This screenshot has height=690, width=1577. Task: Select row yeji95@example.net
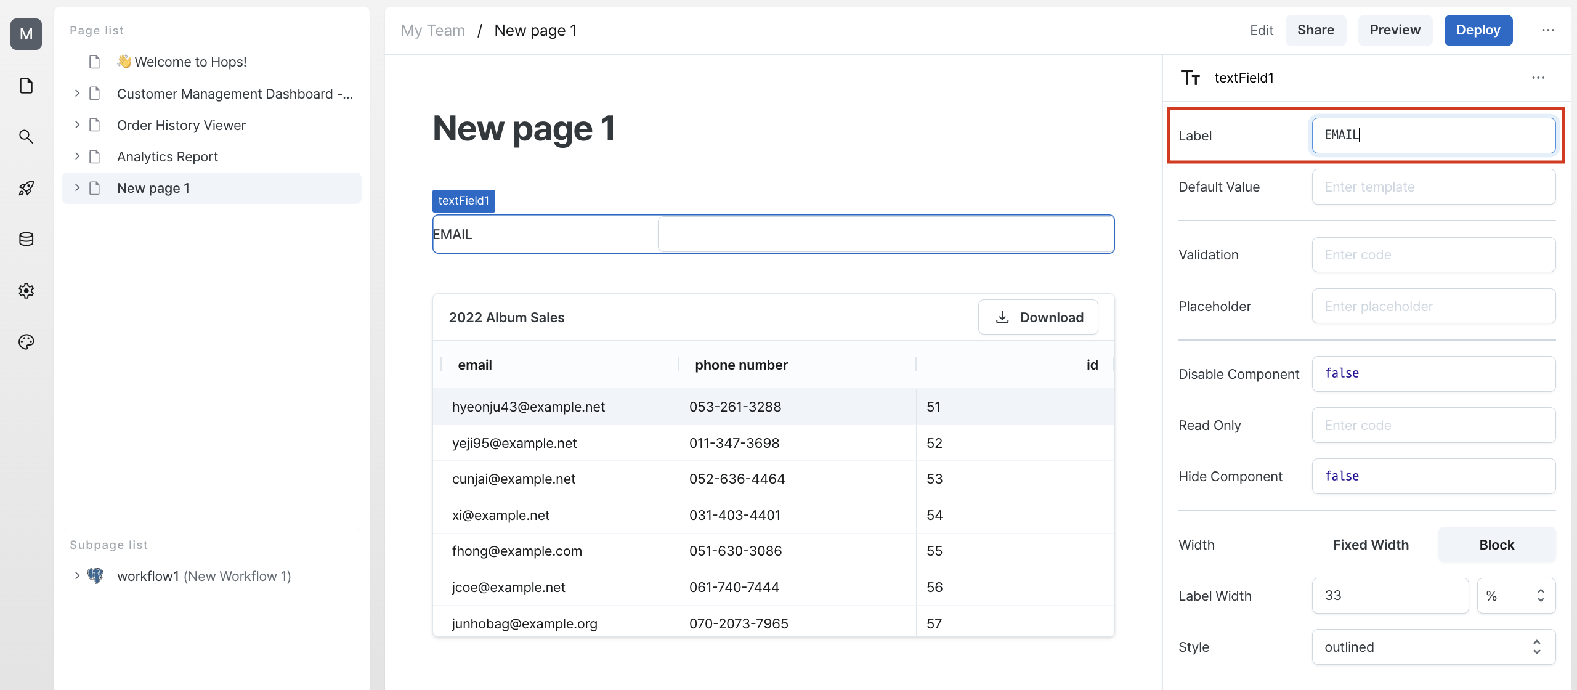773,443
